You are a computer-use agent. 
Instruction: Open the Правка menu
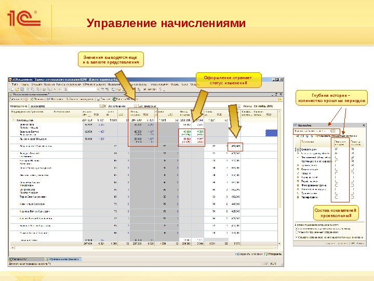[x=24, y=84]
